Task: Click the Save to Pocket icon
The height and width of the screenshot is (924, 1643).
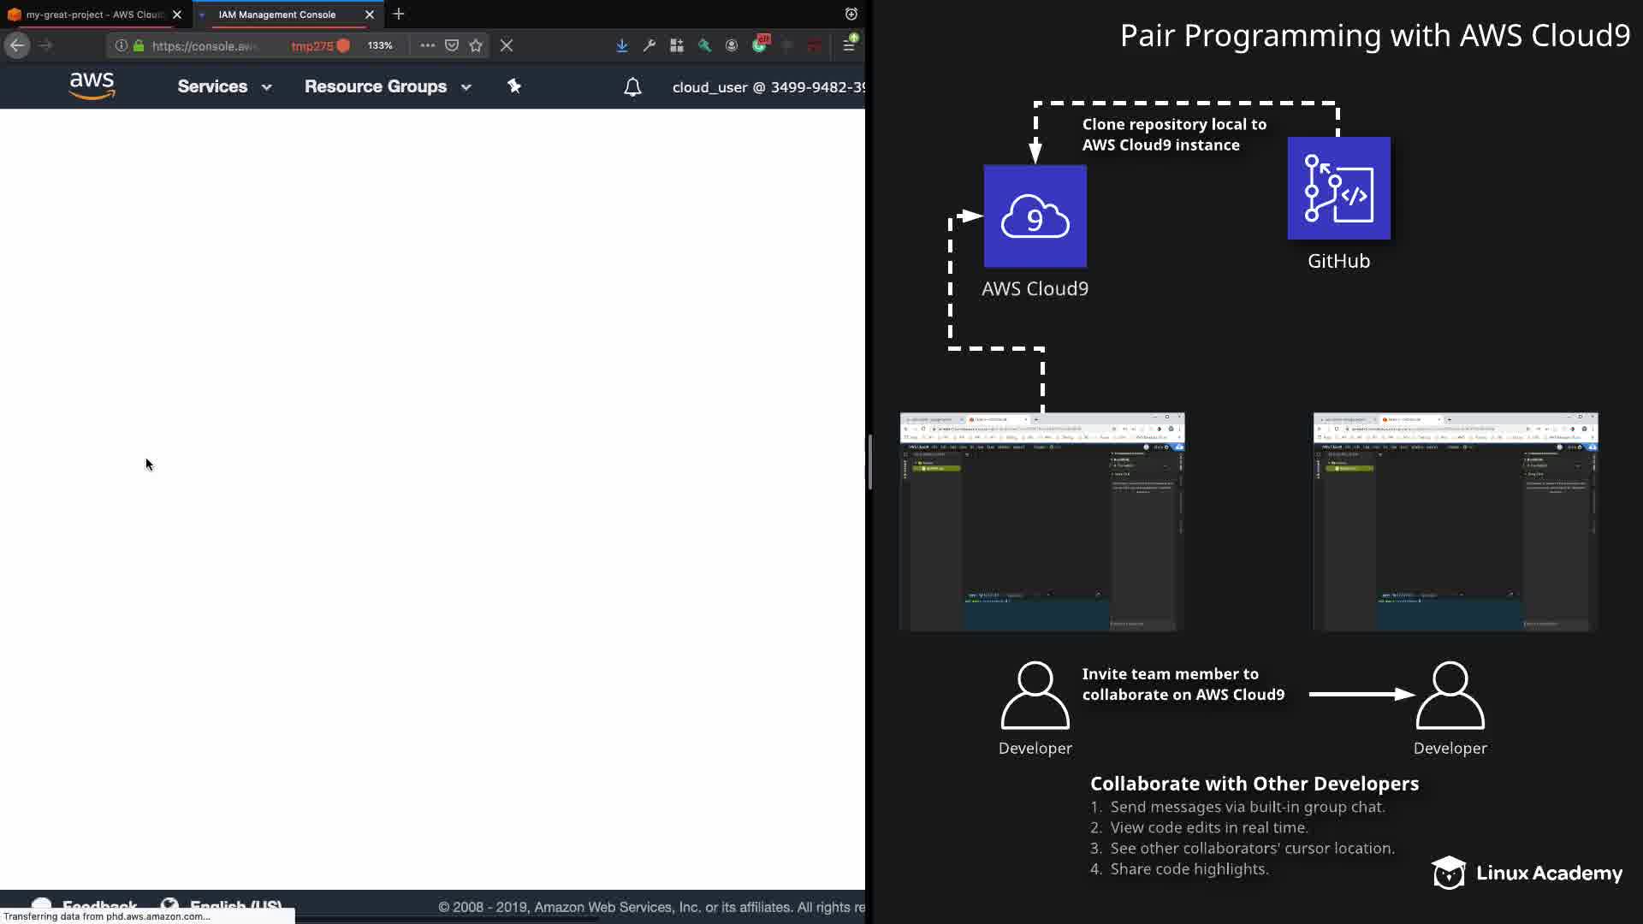Action: (x=452, y=45)
